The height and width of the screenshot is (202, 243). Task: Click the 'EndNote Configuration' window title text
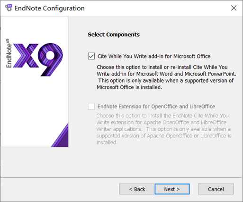[x=50, y=8]
